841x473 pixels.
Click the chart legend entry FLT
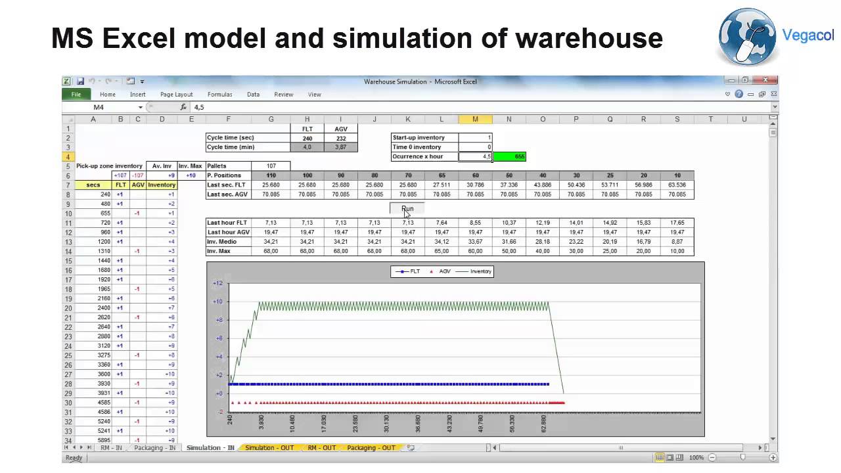407,271
